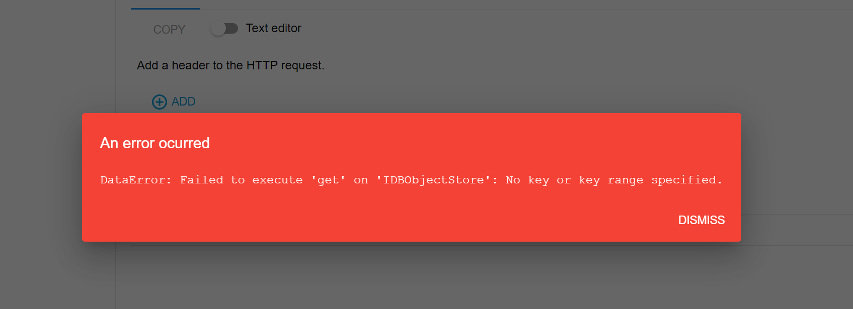Screen dimensions: 853x309
Task: Select the 'An error ocurred' heading
Action: (x=154, y=143)
